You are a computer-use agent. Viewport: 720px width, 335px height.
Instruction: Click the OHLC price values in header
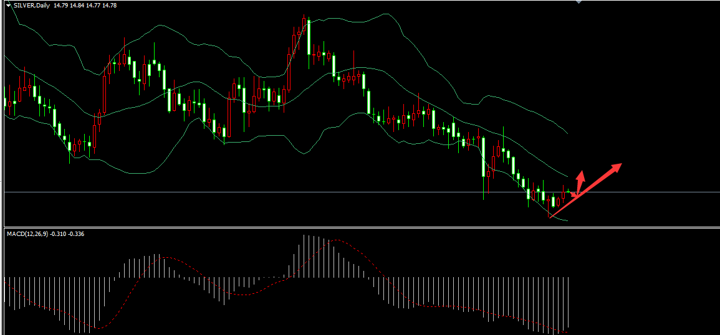tap(85, 5)
